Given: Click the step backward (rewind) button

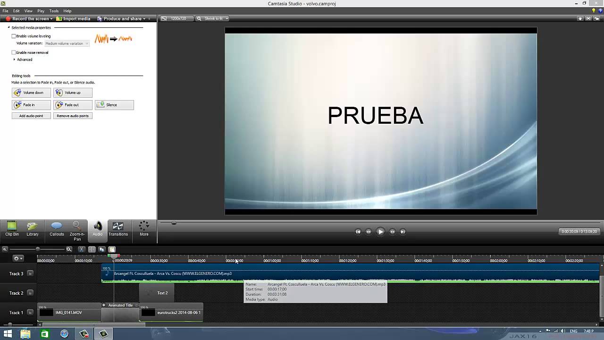Looking at the screenshot, I should [x=369, y=231].
